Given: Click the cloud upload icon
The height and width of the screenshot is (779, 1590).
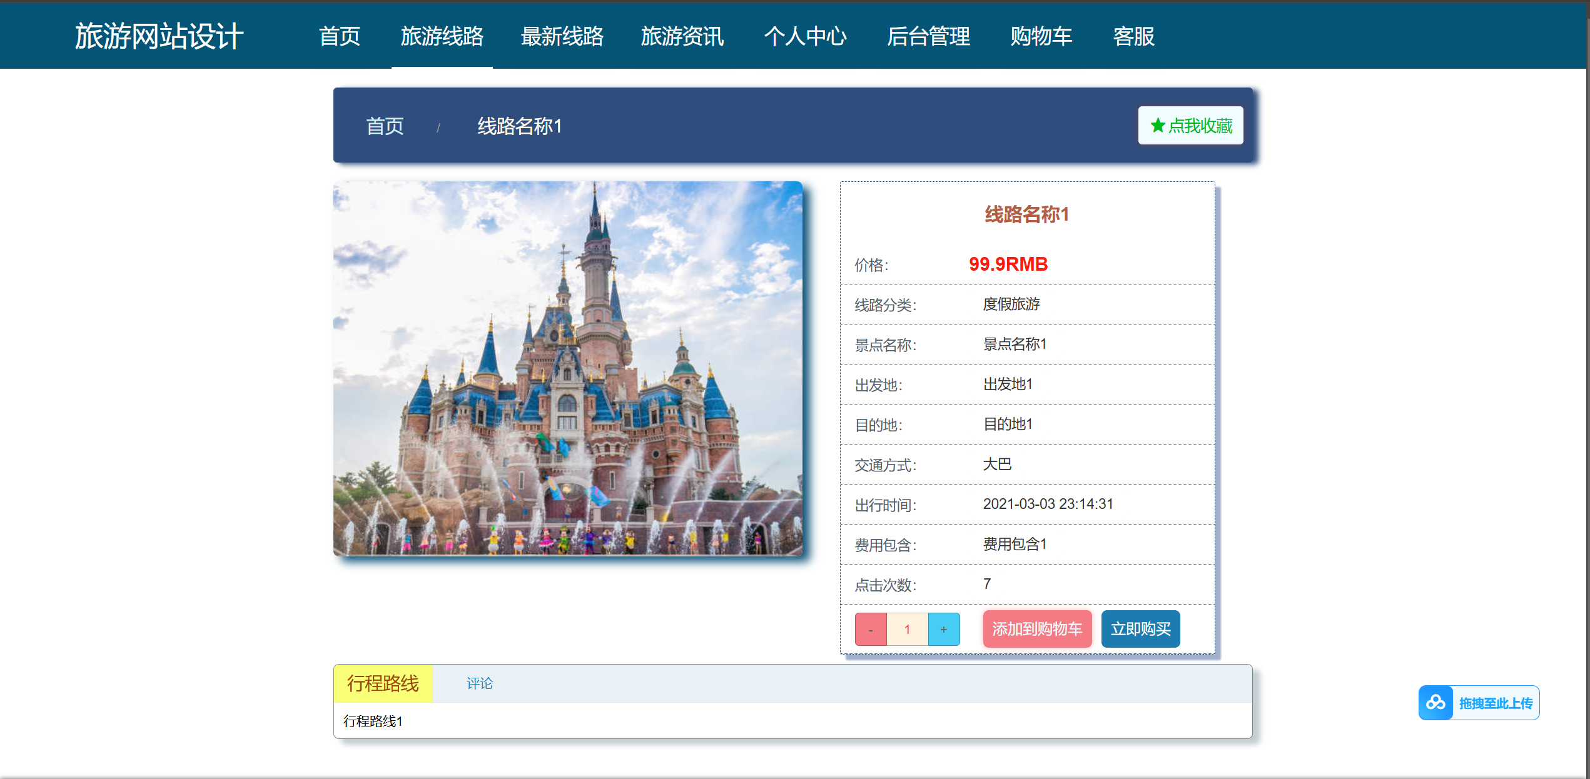Looking at the screenshot, I should click(1436, 703).
